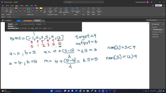
Task: Activate the Lasso Select tool
Action: 11,10
